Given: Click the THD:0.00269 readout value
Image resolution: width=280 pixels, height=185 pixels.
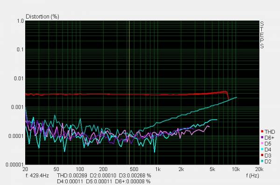Looking at the screenshot, I should pos(72,176).
